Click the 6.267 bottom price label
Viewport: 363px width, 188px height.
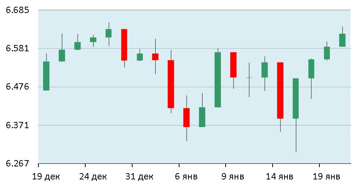click(18, 163)
